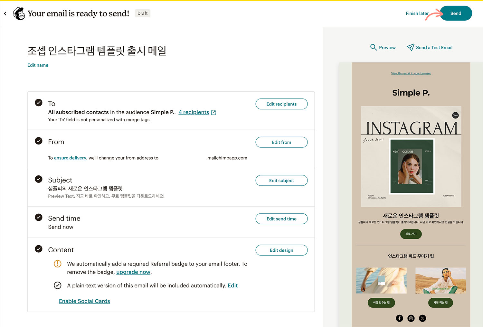Edit the plain-text version link
Image resolution: width=483 pixels, height=327 pixels.
232,285
